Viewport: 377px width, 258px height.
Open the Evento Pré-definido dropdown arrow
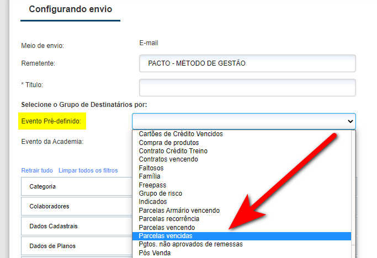coord(349,121)
